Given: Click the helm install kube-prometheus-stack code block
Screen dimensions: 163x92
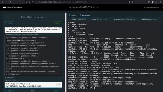Looking at the screenshot, I should pos(33,56).
